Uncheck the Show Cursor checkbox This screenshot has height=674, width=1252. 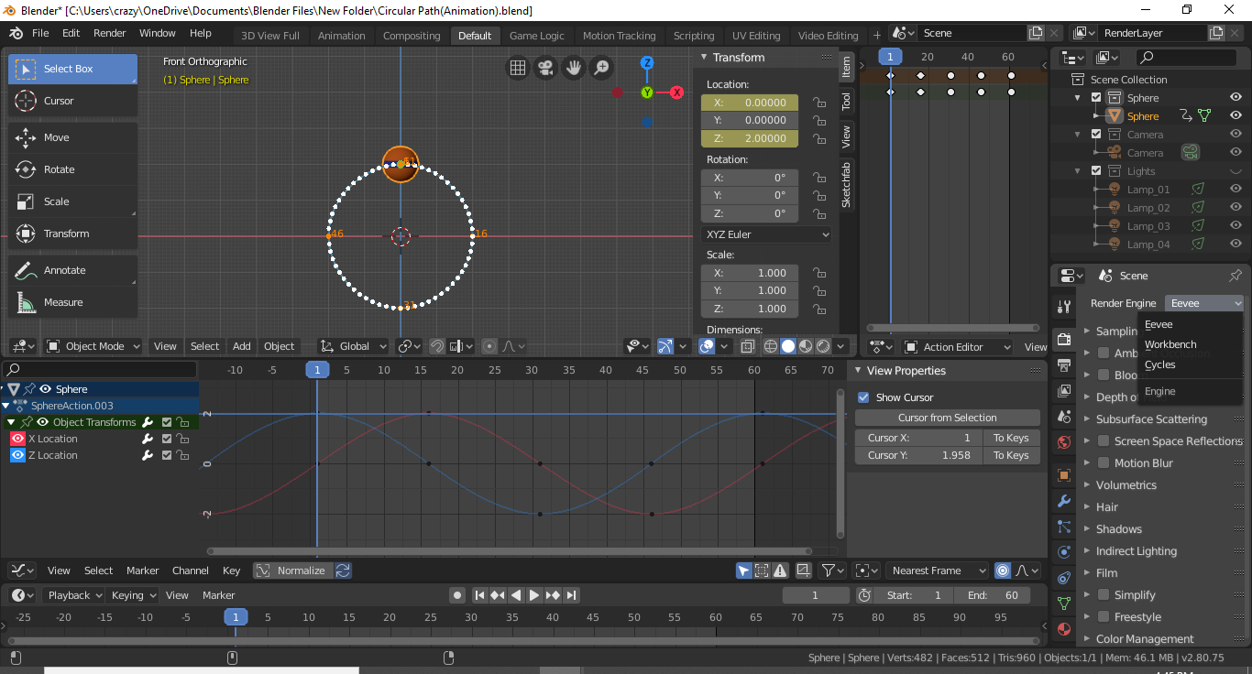863,397
